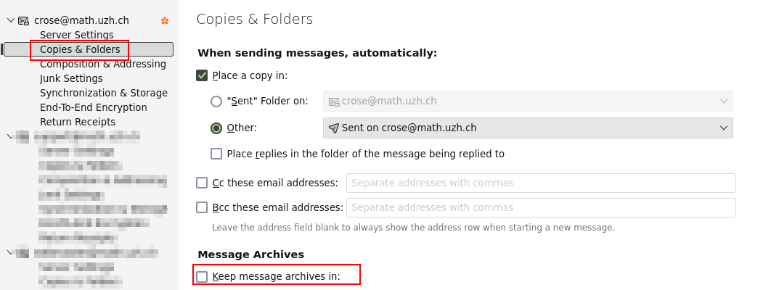Collapse the crose@math.uzh.ch account tree

click(10, 20)
